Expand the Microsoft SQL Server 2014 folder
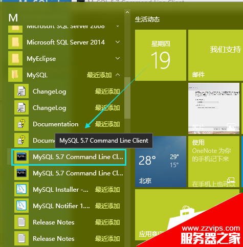The image size is (243, 247). pyautogui.click(x=118, y=42)
